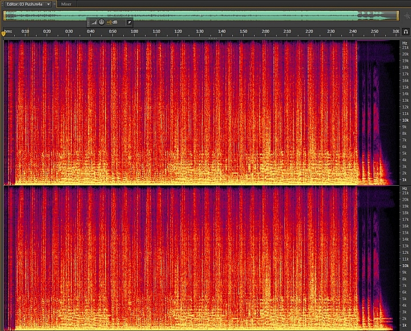Click the lower channel '10k' frequency label
Viewport: 411px width, 331px height.
pos(405,266)
